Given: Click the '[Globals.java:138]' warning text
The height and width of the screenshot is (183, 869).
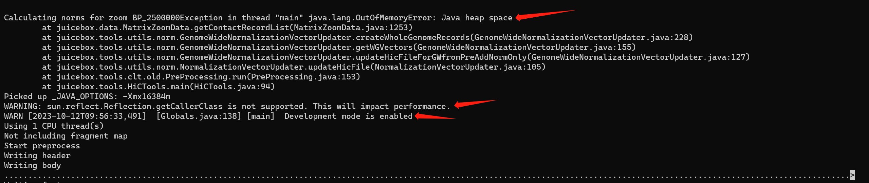Looking at the screenshot, I should (x=199, y=116).
